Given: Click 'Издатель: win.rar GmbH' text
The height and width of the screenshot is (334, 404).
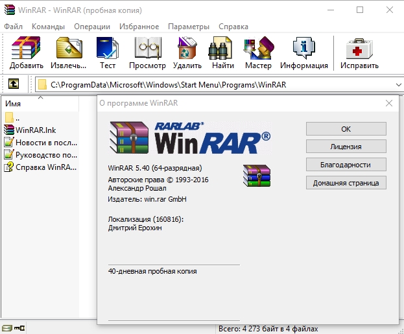Looking at the screenshot, I should point(147,199).
